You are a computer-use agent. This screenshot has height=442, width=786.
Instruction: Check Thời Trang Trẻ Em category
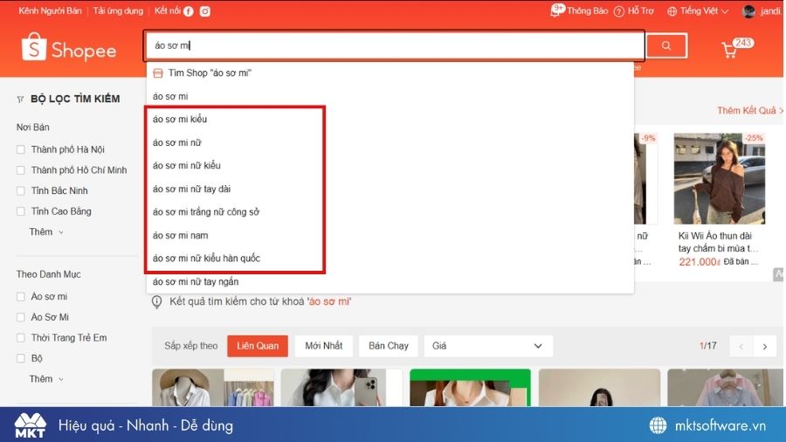click(21, 338)
